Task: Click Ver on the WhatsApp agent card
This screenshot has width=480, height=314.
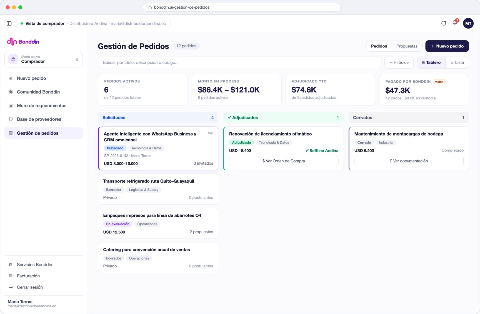Action: pos(211,133)
